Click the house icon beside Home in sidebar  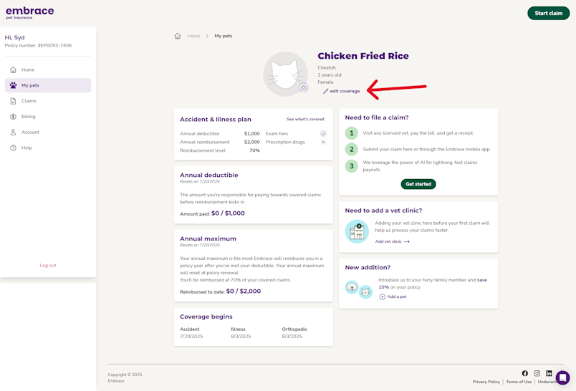[x=13, y=69]
